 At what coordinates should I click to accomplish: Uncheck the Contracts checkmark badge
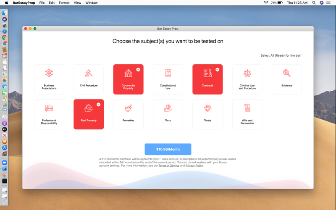[x=217, y=69]
